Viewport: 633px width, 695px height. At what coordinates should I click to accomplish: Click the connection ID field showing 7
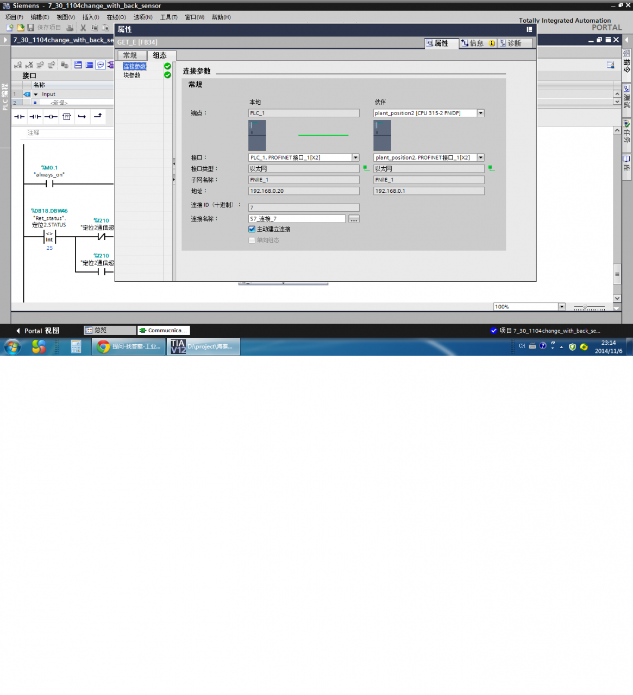[x=304, y=207]
